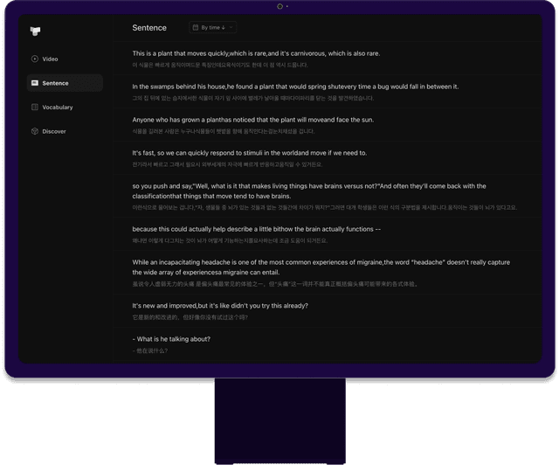The height and width of the screenshot is (465, 559).
Task: Click the Video play icon in sidebar
Action: 34,59
